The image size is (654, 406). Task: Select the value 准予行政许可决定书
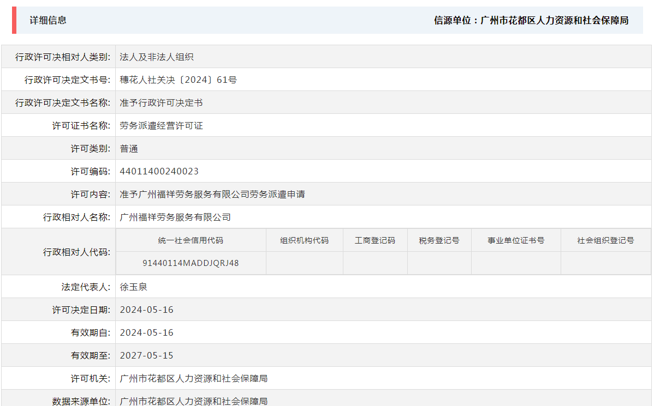click(x=161, y=103)
